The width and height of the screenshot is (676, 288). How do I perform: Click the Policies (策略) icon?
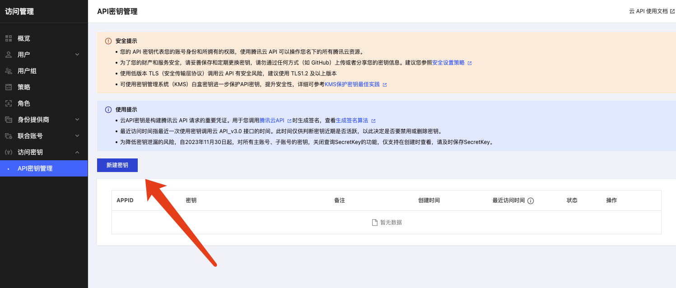pos(8,87)
